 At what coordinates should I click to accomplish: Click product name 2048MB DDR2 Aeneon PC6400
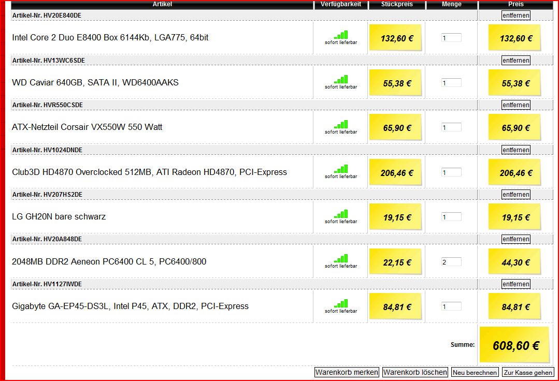coord(109,261)
